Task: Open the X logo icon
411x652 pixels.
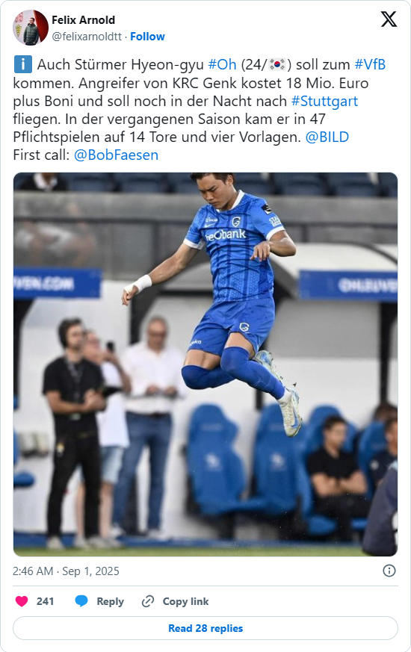Action: coord(389,19)
